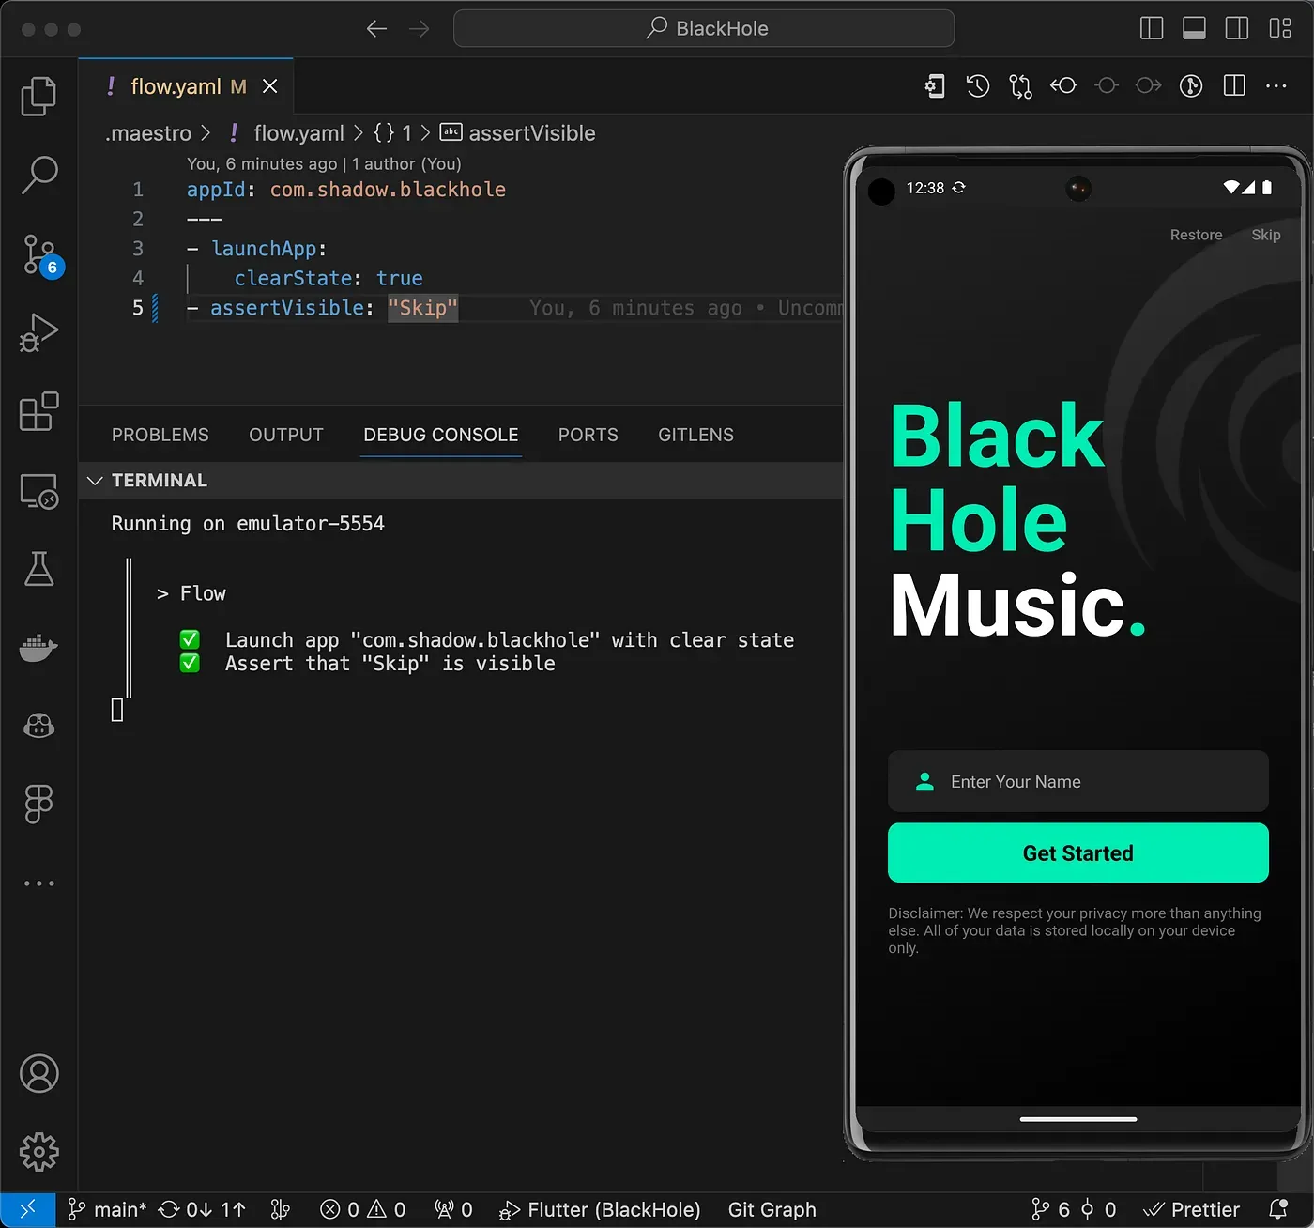Open the editor More Actions ellipsis menu
Image resolution: width=1314 pixels, height=1228 pixels.
tap(1276, 86)
